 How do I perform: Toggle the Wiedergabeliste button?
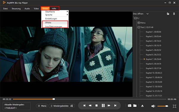(x=60, y=106)
